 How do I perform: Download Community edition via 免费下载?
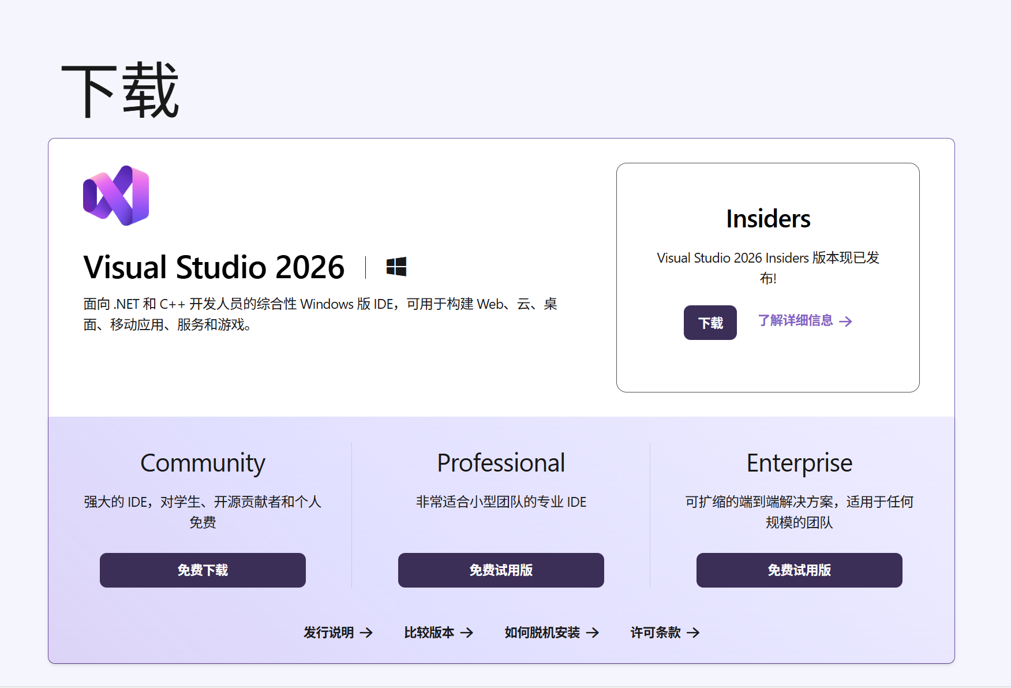(x=203, y=570)
